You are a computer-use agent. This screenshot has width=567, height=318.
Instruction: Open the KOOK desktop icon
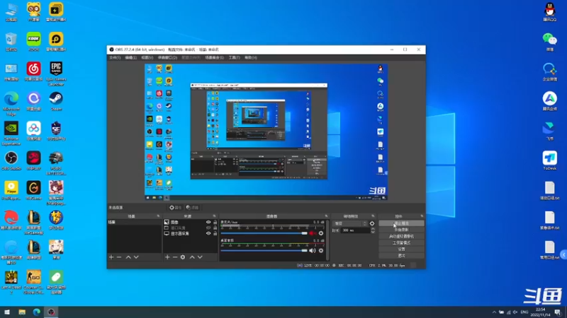click(33, 42)
